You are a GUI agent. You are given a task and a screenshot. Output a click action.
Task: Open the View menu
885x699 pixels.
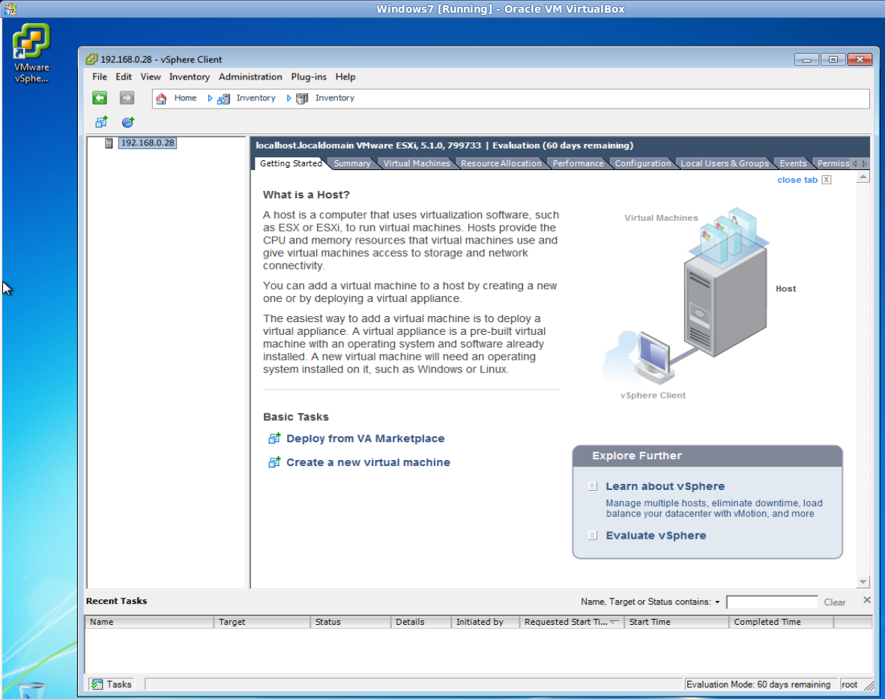click(150, 76)
